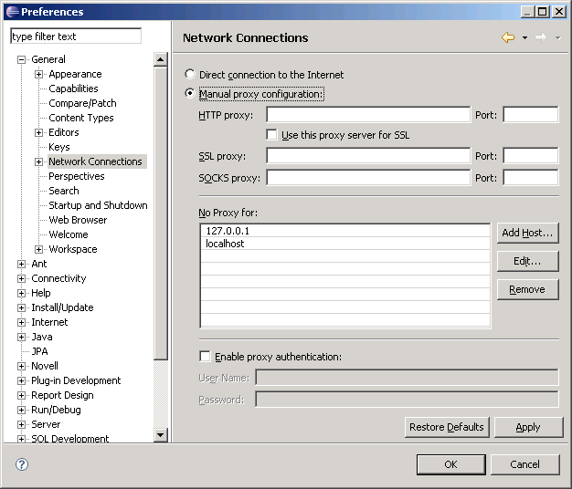
Task: Select Keys preference page
Action: [x=59, y=147]
